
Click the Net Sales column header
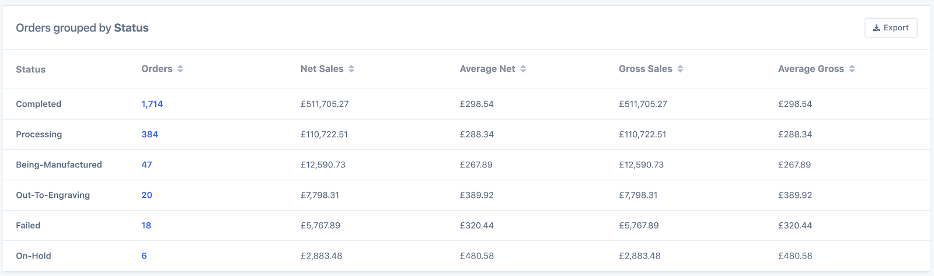(x=322, y=69)
